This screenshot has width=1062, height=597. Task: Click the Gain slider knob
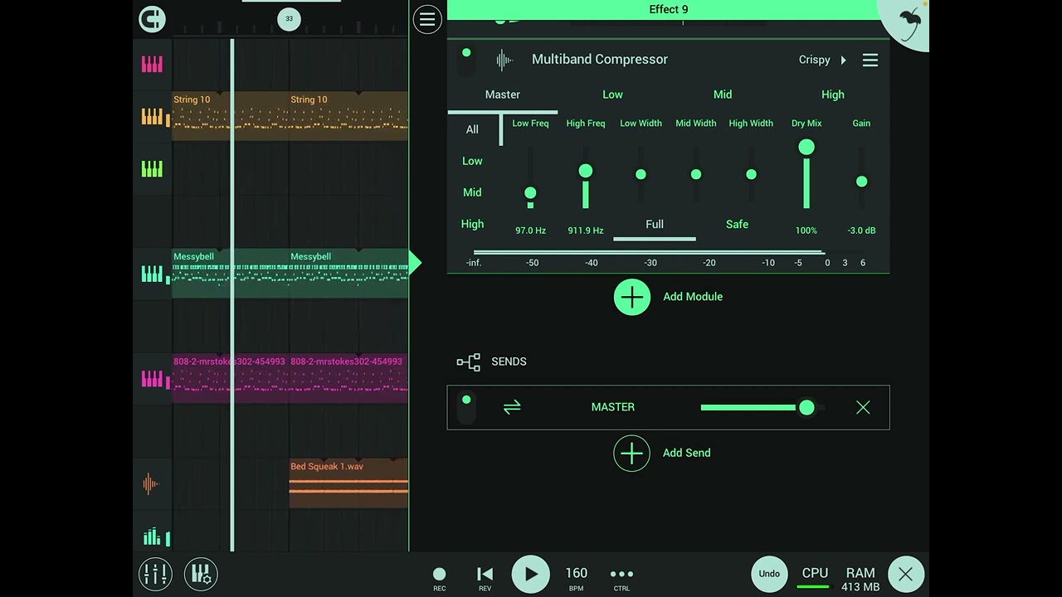861,182
